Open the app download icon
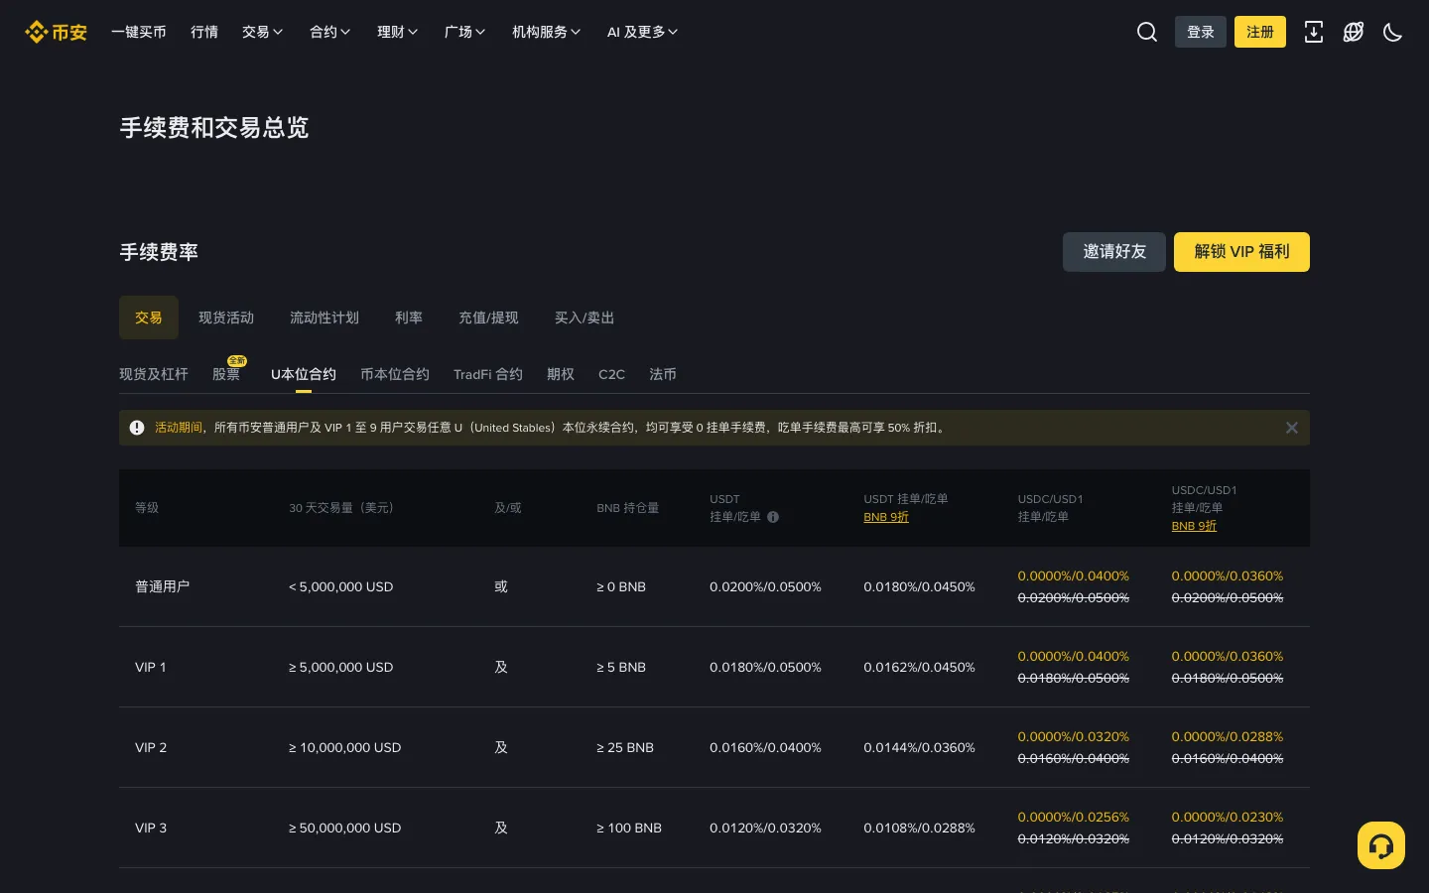This screenshot has height=893, width=1429. click(x=1314, y=32)
